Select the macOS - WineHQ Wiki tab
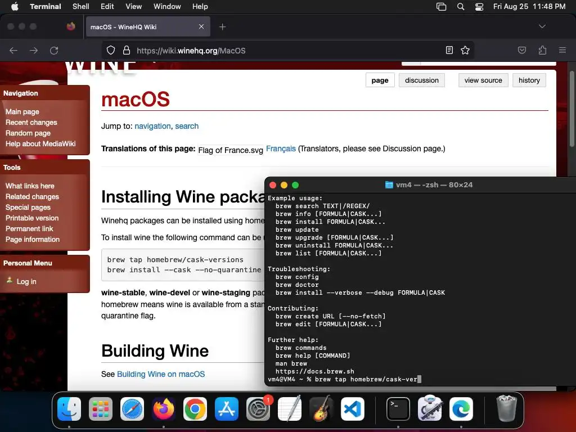This screenshot has height=432, width=576. pos(148,27)
